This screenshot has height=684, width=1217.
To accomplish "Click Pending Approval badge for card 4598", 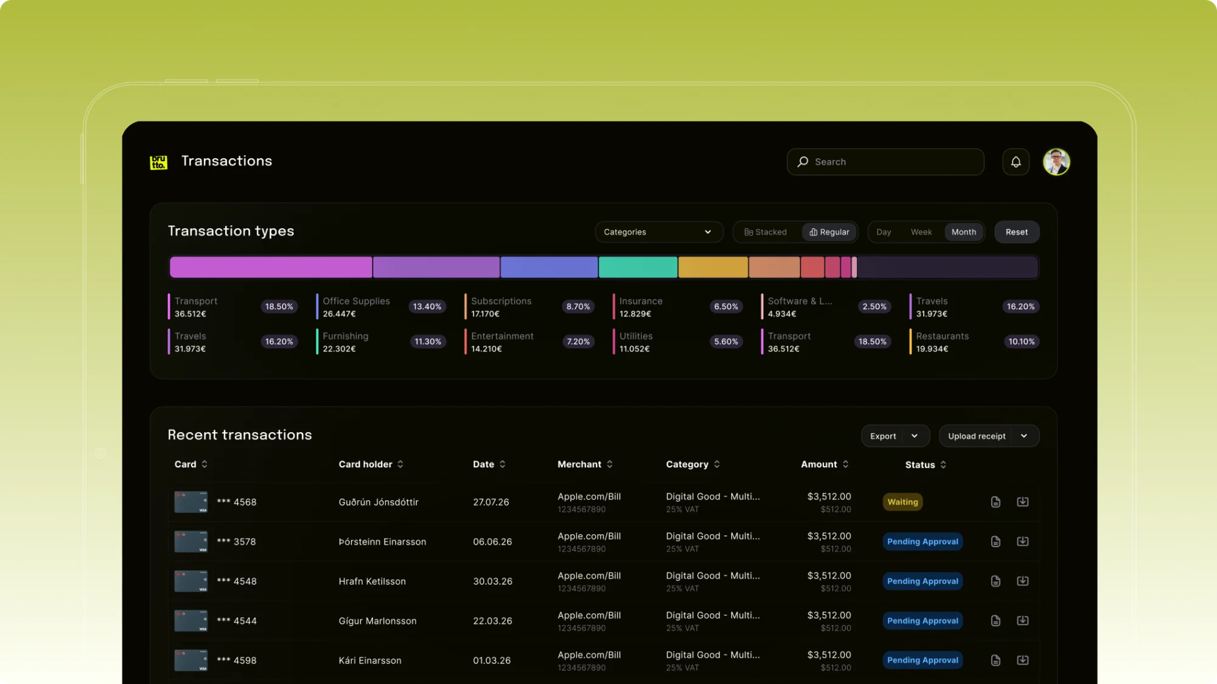I will pyautogui.click(x=922, y=660).
